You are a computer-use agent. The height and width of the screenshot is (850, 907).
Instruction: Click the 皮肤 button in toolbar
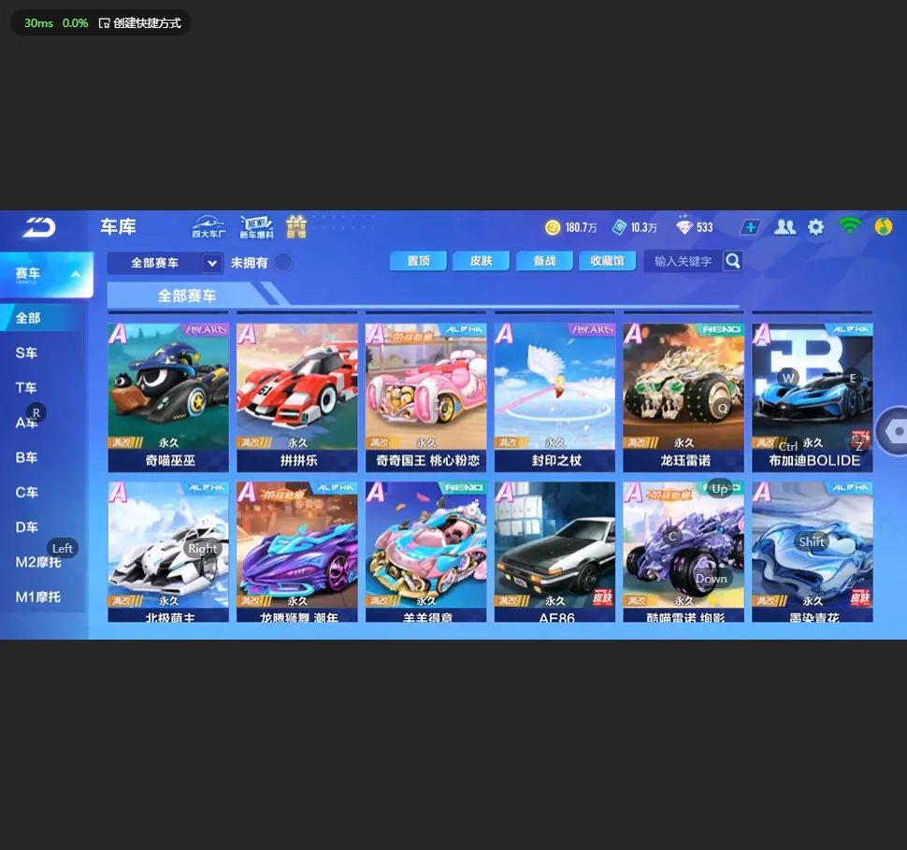482,261
